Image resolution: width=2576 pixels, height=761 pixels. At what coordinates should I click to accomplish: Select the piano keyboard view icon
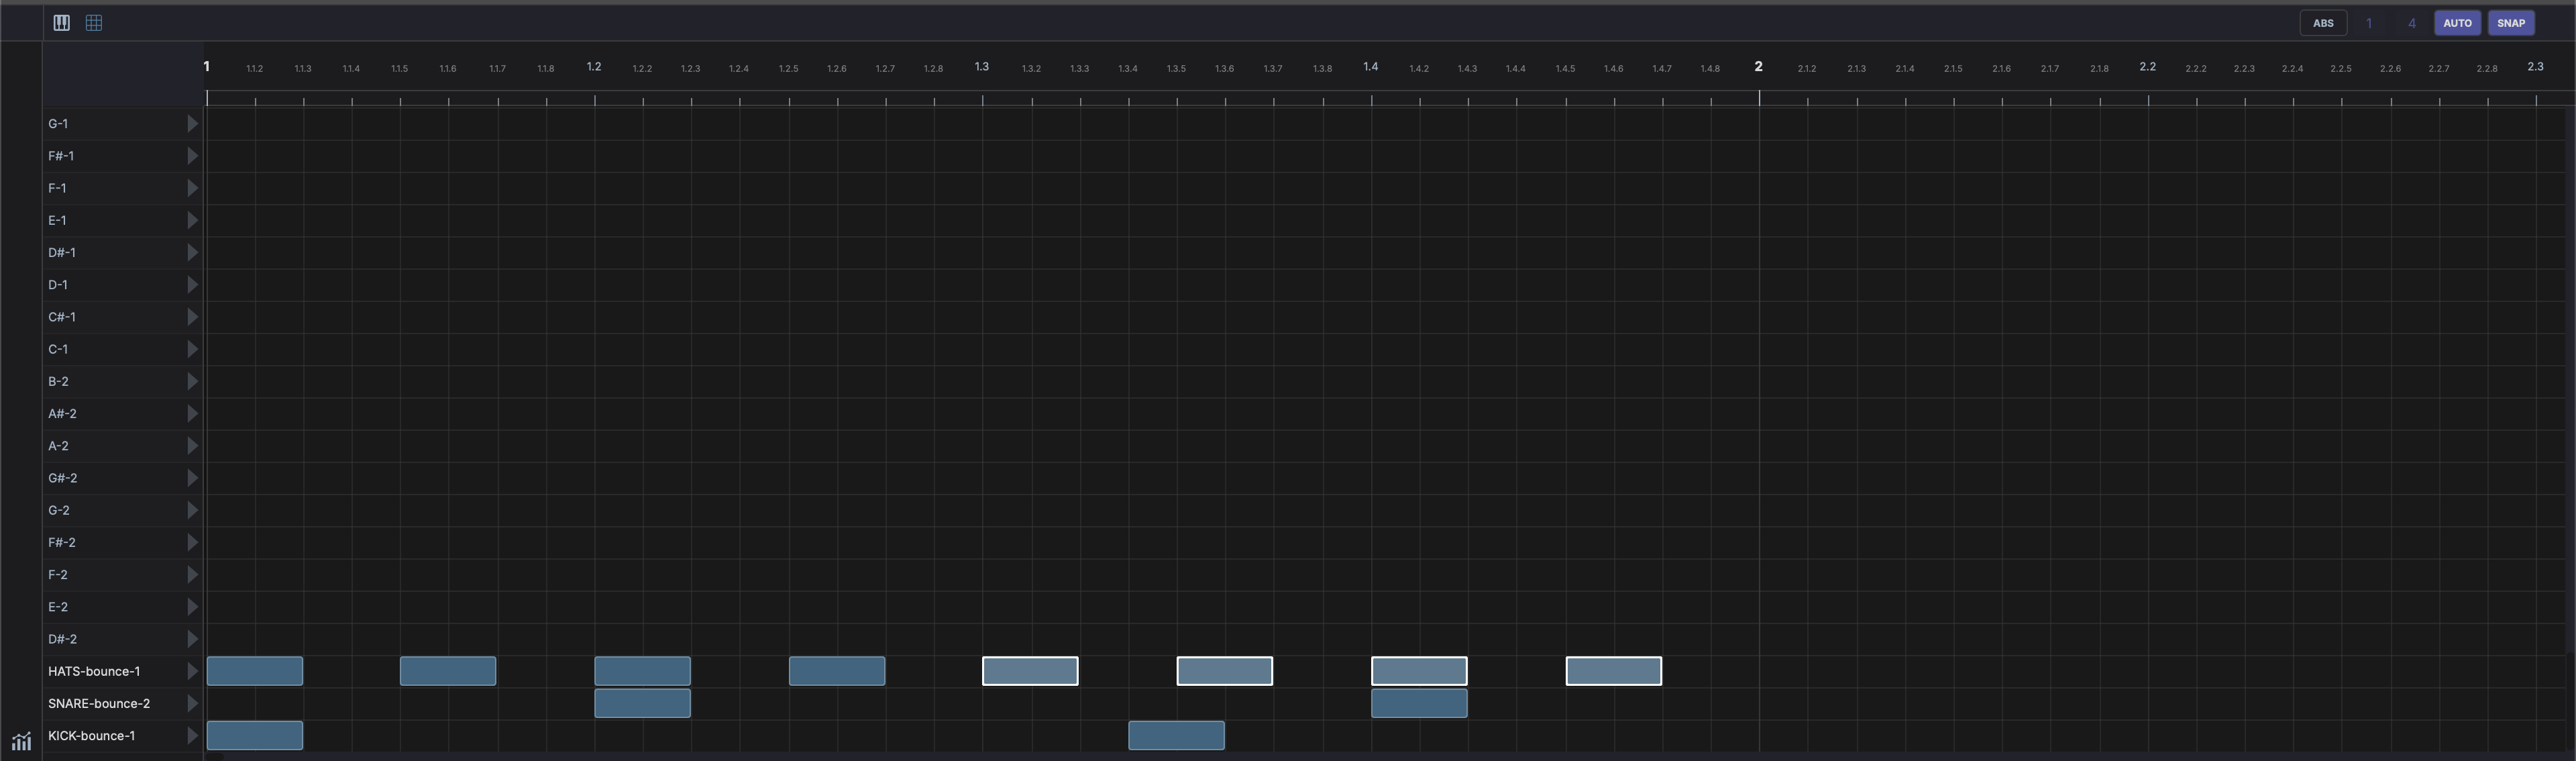tap(61, 22)
